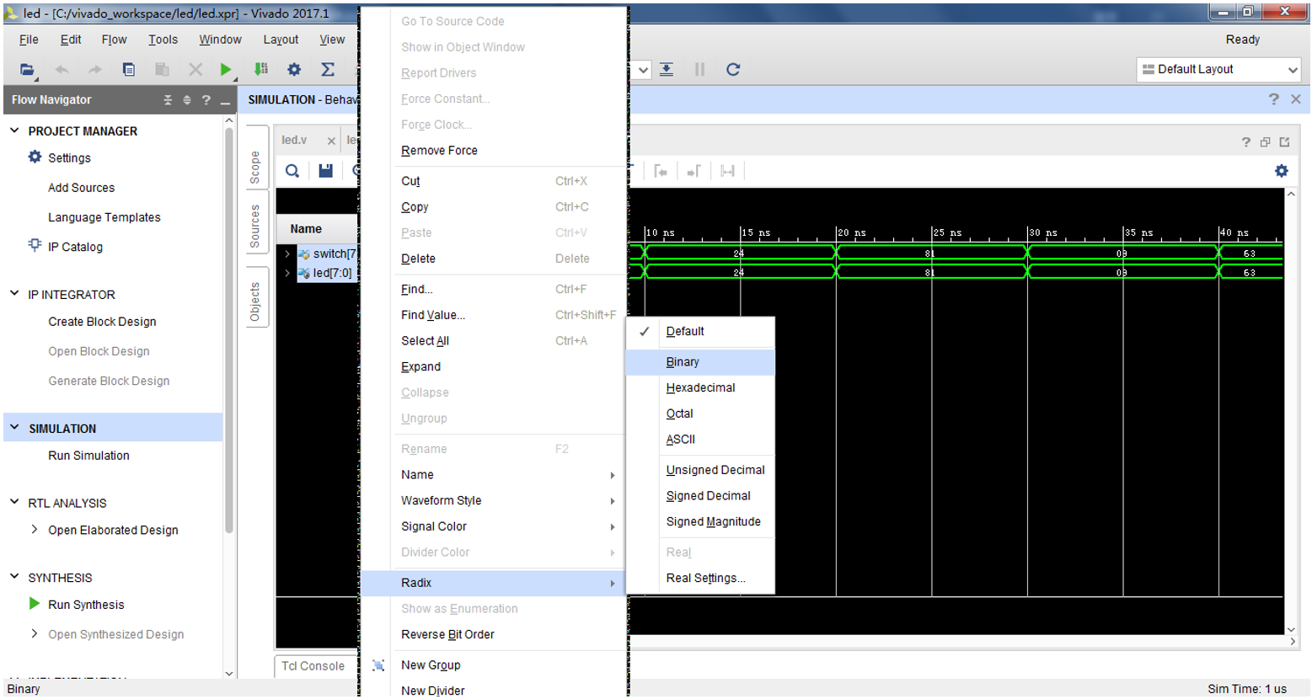Click the Sigma reports icon in toolbar
This screenshot has width=1312, height=699.
point(328,70)
